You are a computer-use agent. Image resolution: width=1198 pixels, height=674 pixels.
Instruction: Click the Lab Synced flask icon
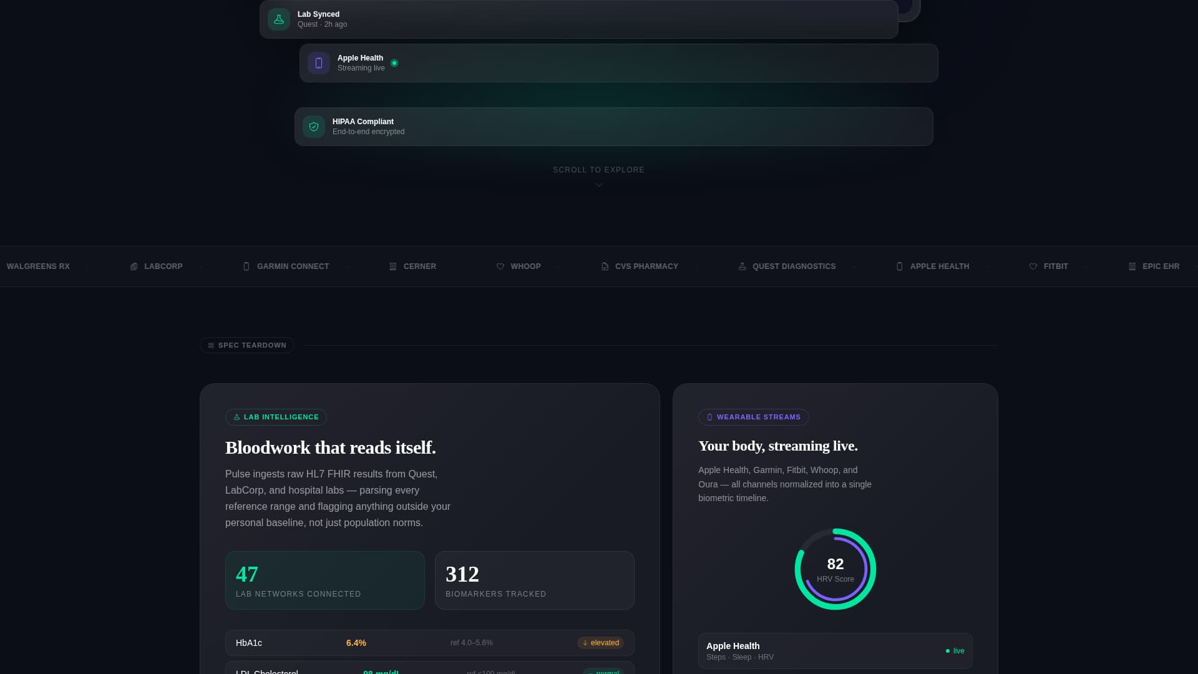pyautogui.click(x=279, y=19)
